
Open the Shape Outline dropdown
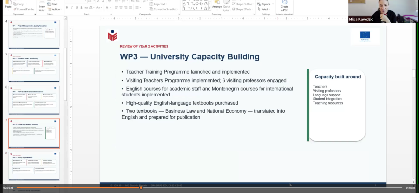pyautogui.click(x=243, y=4)
